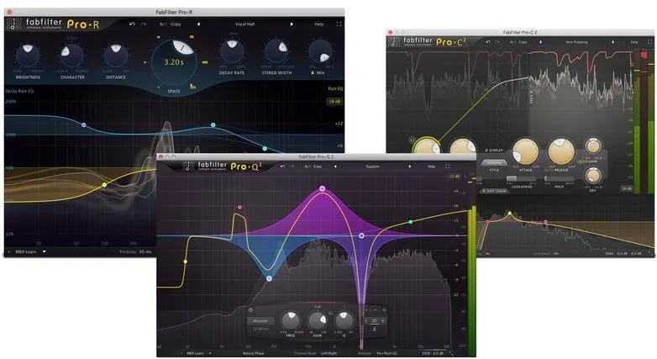Toggle the Mix lock icon in Pro-R
Image resolution: width=657 pixels, height=359 pixels.
tap(313, 72)
